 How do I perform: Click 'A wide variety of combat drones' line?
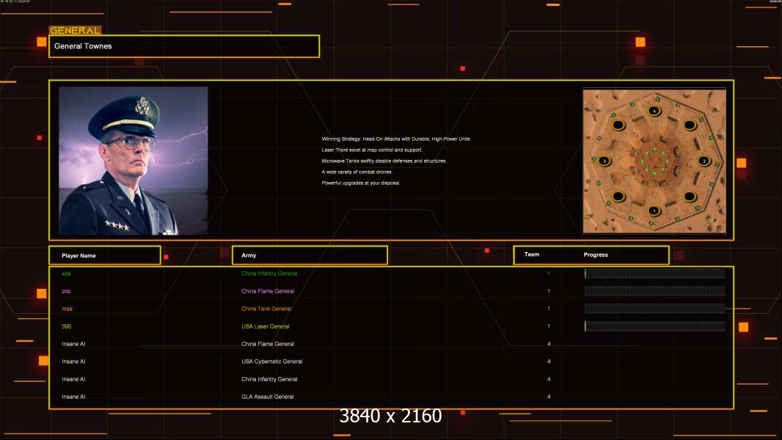point(357,172)
